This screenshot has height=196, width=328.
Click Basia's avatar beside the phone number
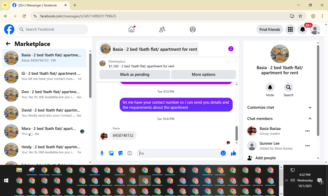point(104,136)
